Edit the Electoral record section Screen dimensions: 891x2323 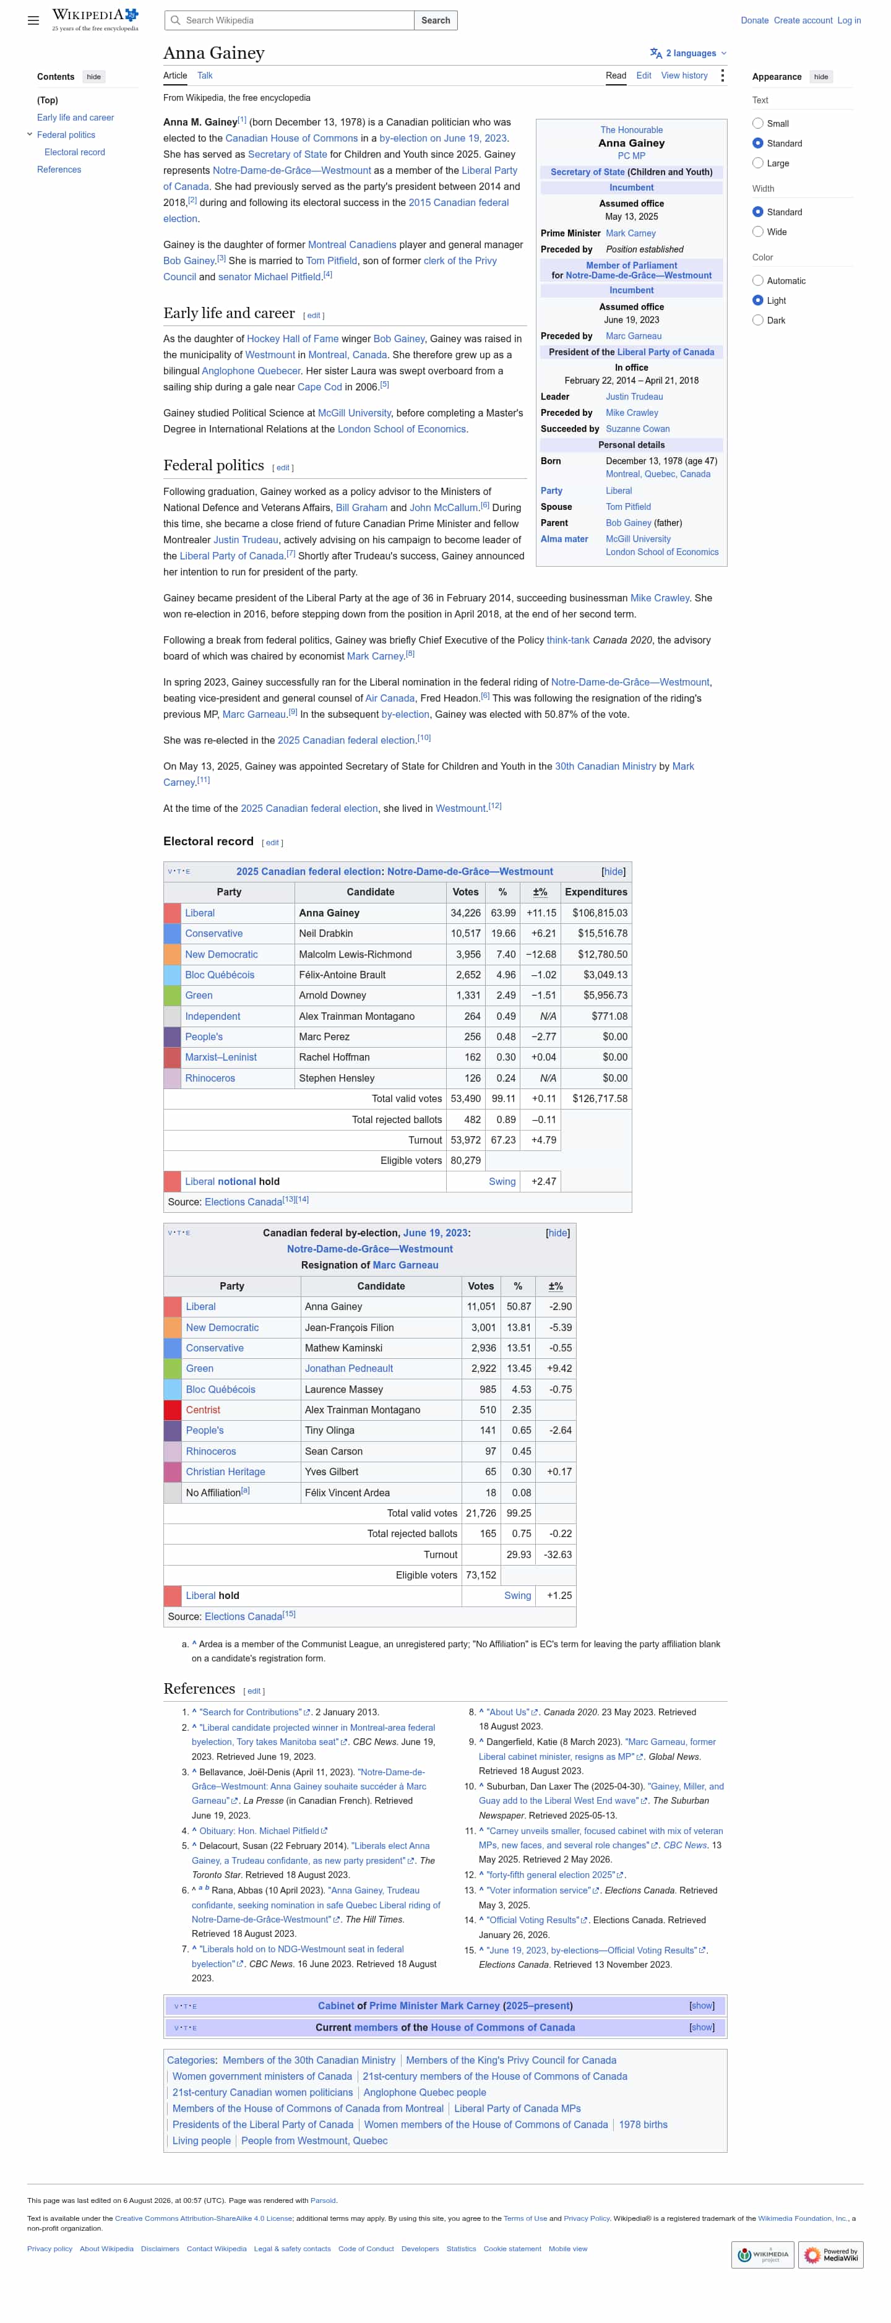(x=272, y=843)
